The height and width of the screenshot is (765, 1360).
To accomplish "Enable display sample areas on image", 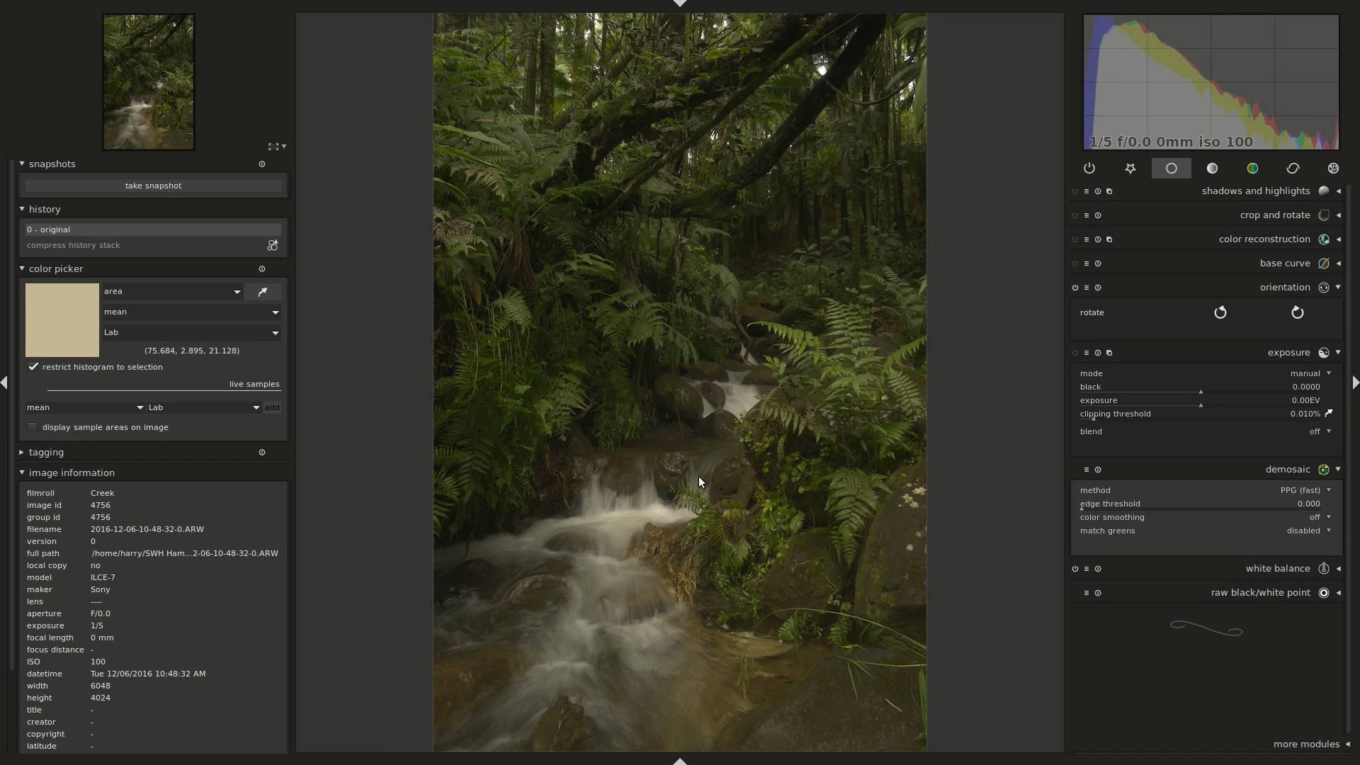I will click(x=33, y=428).
